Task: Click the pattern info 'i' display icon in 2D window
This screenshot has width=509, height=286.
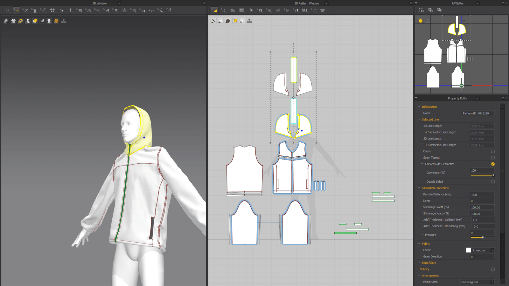Action: tap(228, 21)
